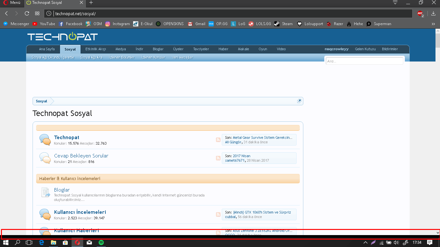
Task: Open the Gmail bookmark
Action: tap(196, 24)
